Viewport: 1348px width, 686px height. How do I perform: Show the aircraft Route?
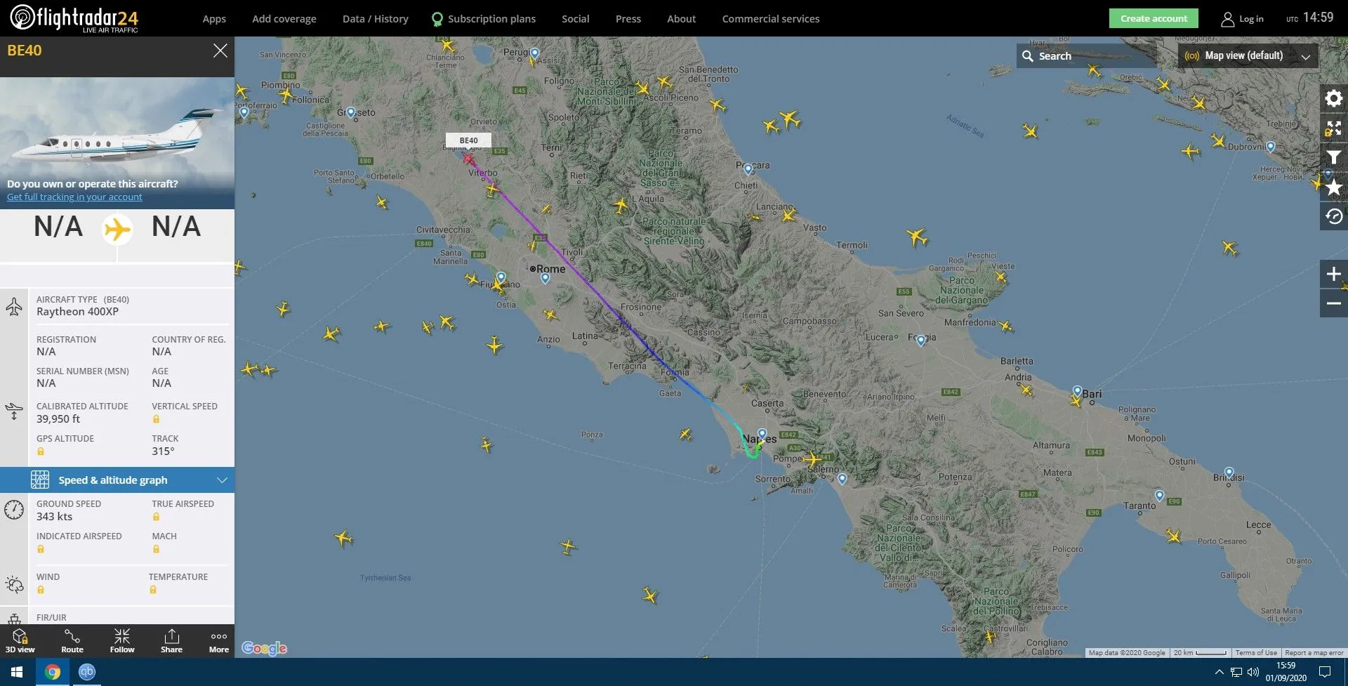(72, 640)
